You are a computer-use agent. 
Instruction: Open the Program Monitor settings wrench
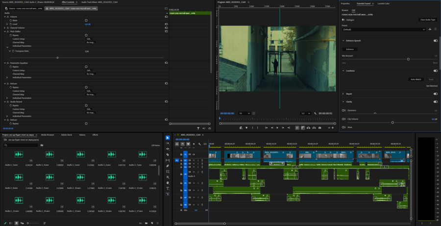pos(315,113)
